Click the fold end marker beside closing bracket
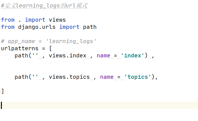The width and height of the screenshot is (198, 121). point(1,91)
